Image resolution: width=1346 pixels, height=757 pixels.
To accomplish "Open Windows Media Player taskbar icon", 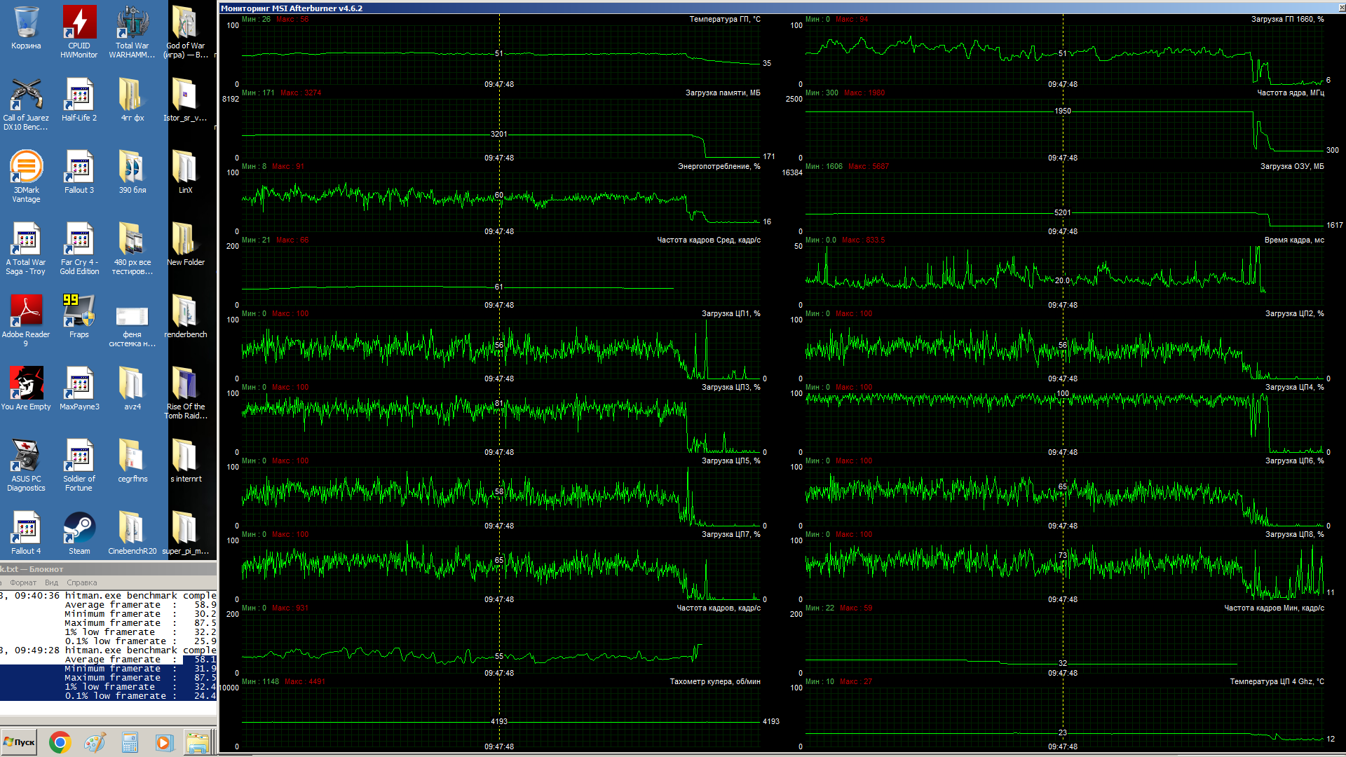I will coord(164,742).
